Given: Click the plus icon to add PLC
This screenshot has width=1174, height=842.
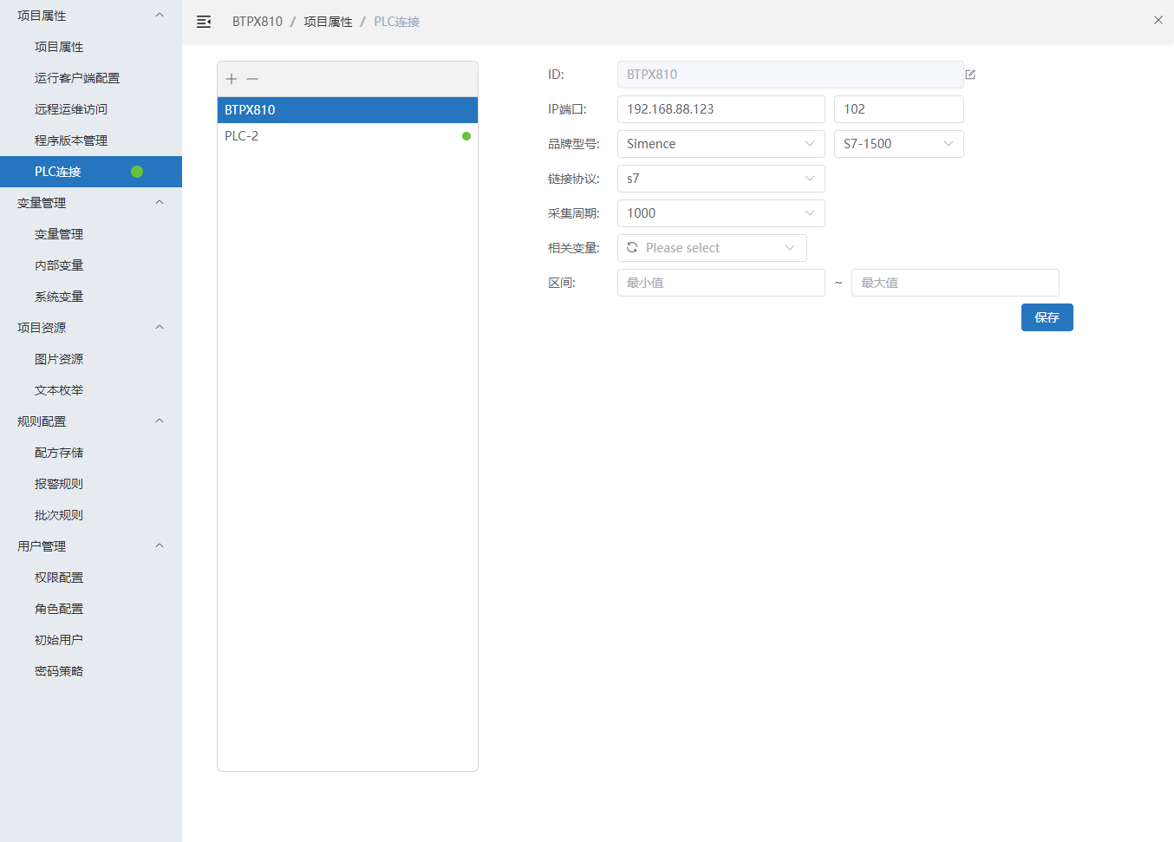Looking at the screenshot, I should click(x=232, y=79).
